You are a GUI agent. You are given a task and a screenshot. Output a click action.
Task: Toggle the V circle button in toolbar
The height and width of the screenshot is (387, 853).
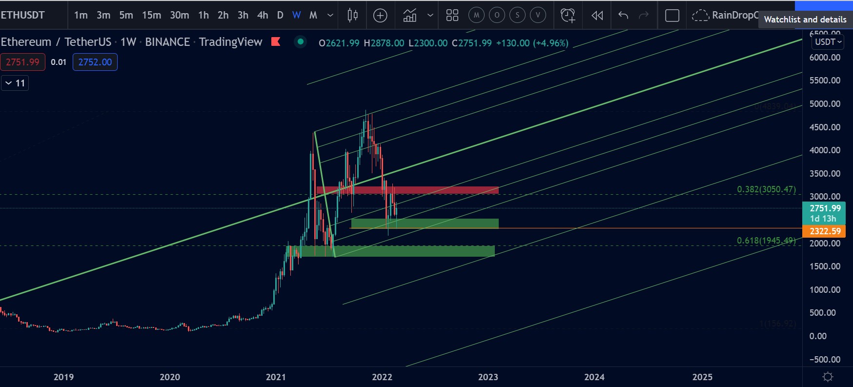(x=538, y=16)
